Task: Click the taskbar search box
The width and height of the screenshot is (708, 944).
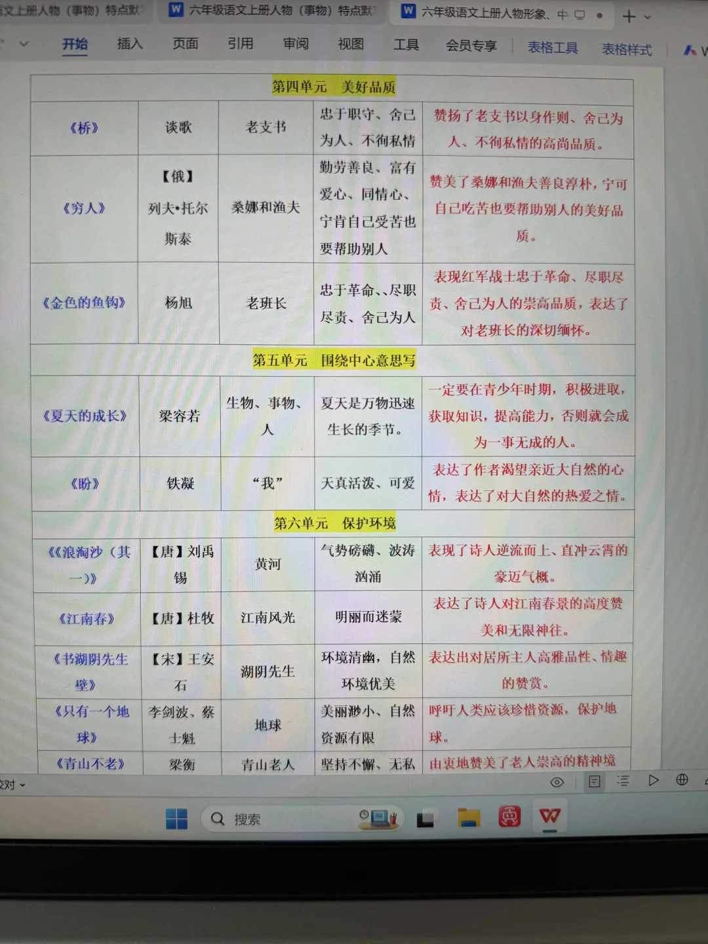Action: pyautogui.click(x=302, y=819)
